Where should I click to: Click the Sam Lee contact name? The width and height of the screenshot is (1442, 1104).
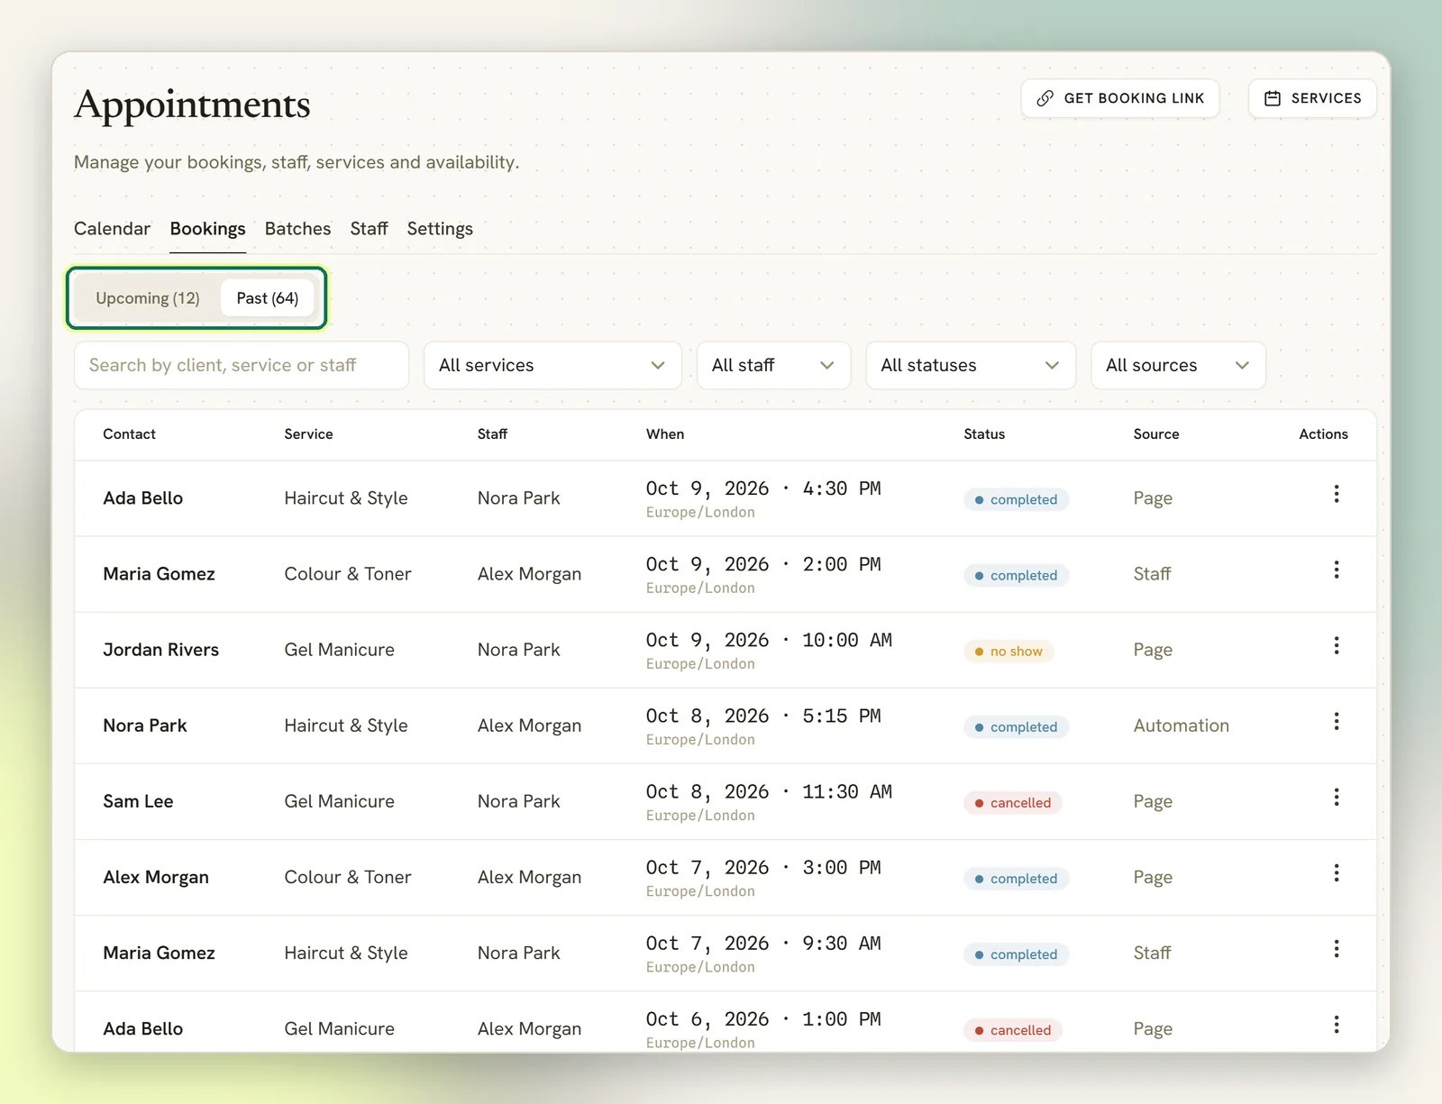pyautogui.click(x=138, y=801)
